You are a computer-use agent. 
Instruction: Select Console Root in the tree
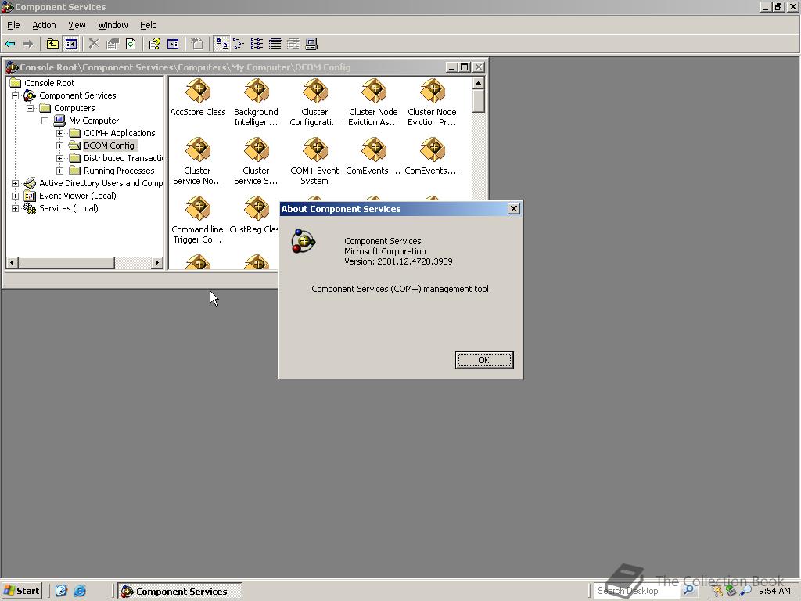[49, 83]
